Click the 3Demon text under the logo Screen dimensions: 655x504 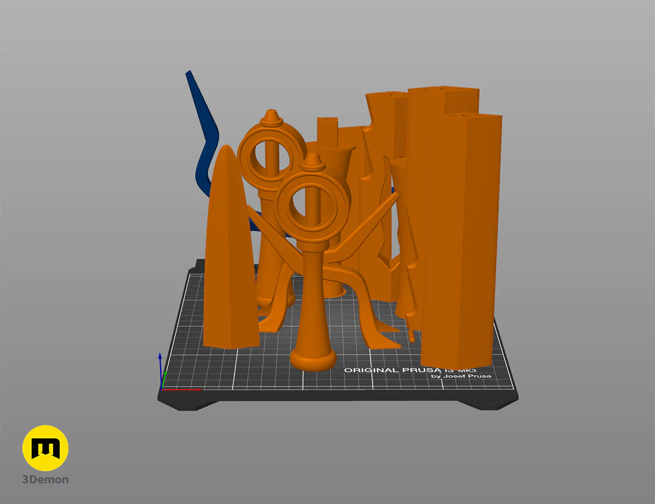pyautogui.click(x=45, y=480)
